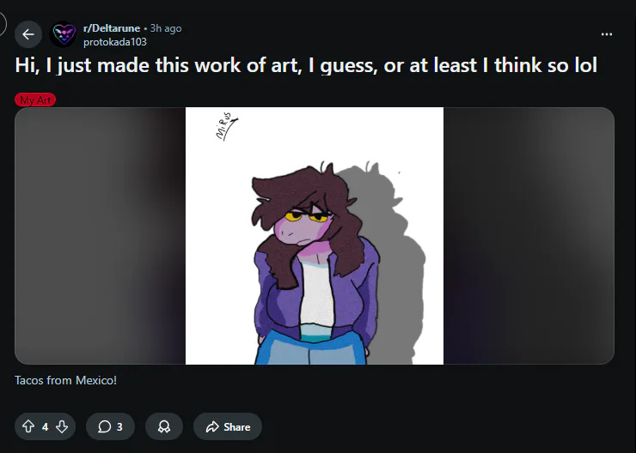Click the "3h ago" post timestamp

[166, 28]
